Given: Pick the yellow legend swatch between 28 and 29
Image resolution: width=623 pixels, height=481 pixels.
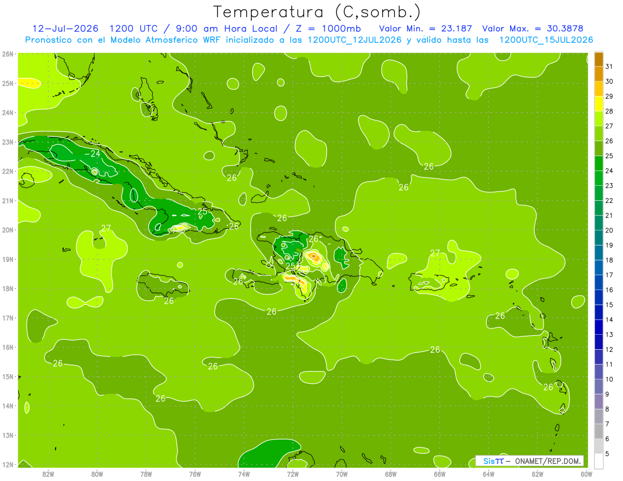Looking at the screenshot, I should [x=599, y=103].
